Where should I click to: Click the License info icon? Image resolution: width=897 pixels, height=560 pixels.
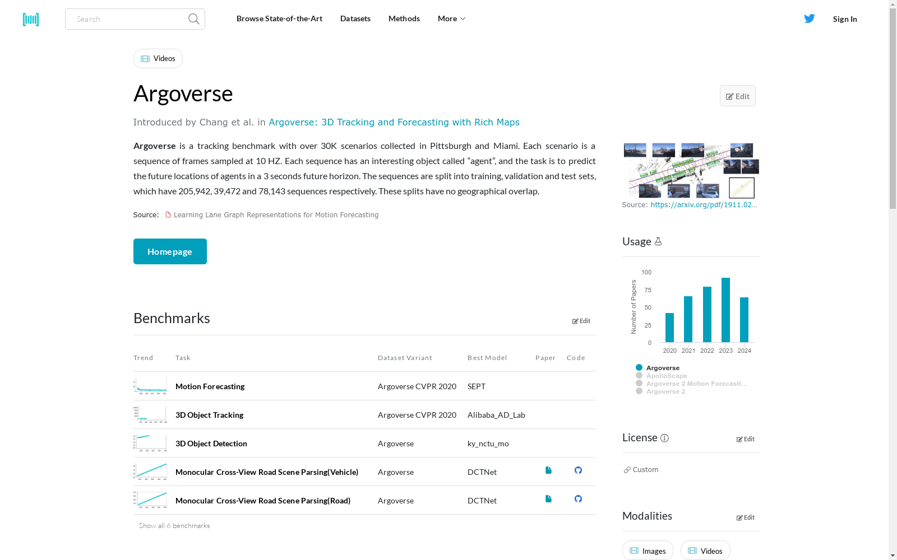[x=664, y=438]
